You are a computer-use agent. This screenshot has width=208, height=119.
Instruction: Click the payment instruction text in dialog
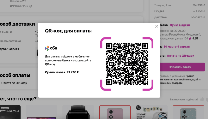click(x=68, y=60)
